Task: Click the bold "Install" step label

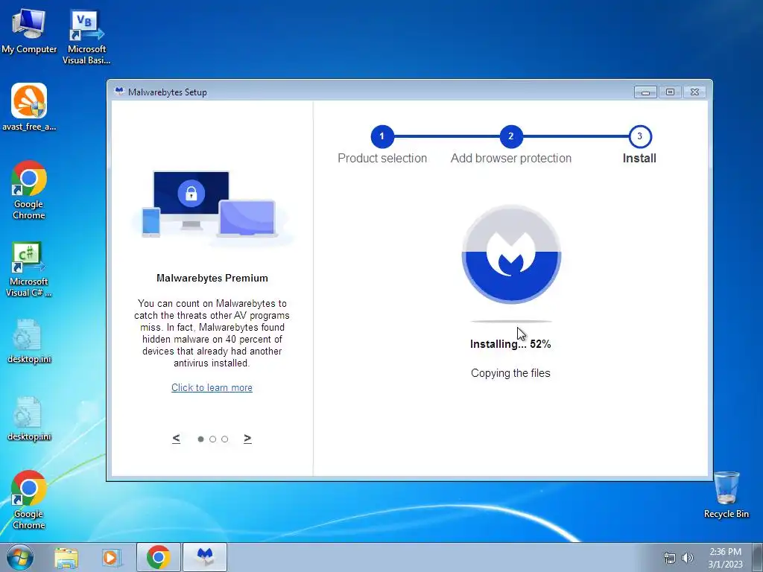Action: (639, 159)
